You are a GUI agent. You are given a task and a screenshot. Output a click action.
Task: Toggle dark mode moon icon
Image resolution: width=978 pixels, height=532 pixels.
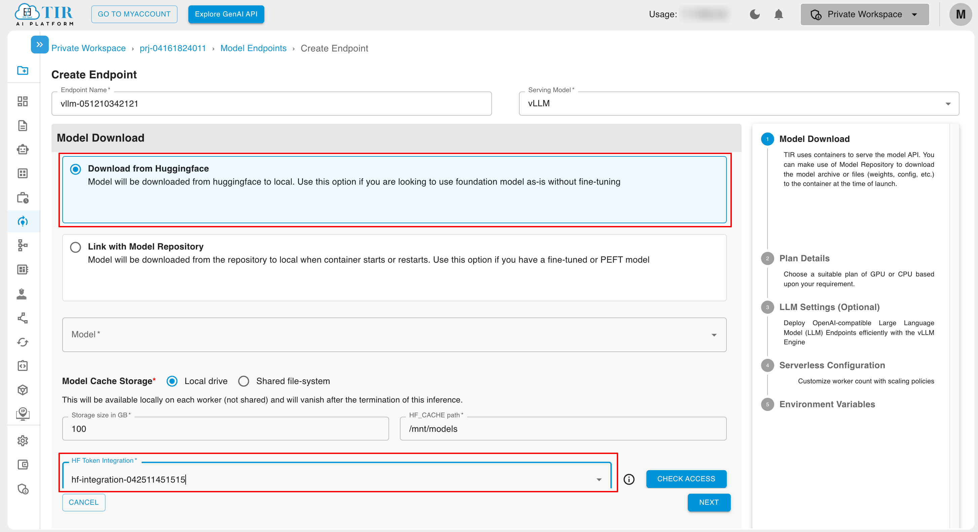pyautogui.click(x=754, y=14)
